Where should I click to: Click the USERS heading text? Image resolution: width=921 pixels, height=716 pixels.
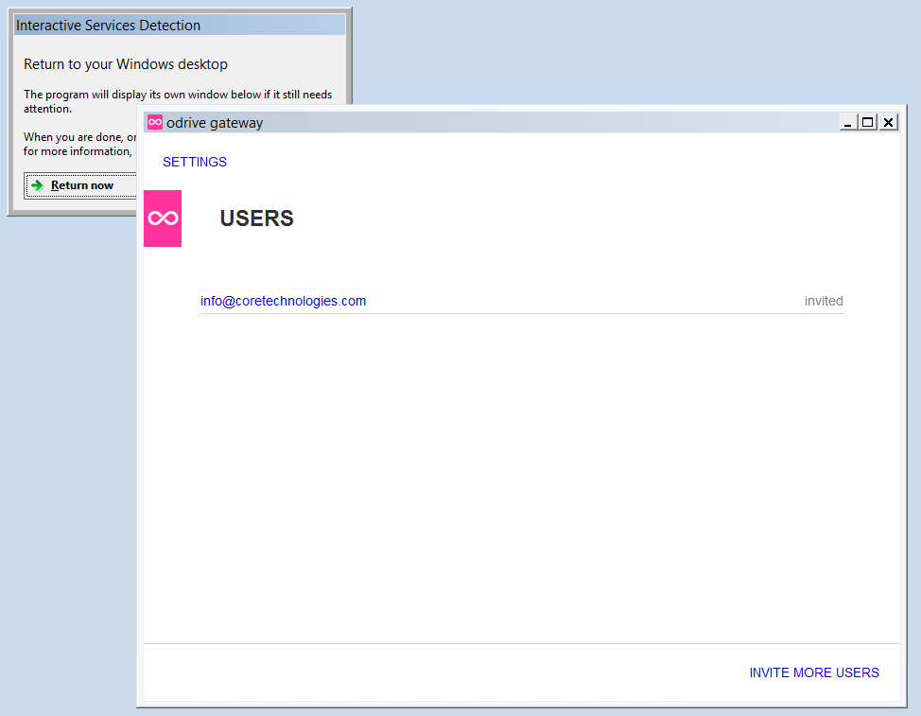coord(256,218)
